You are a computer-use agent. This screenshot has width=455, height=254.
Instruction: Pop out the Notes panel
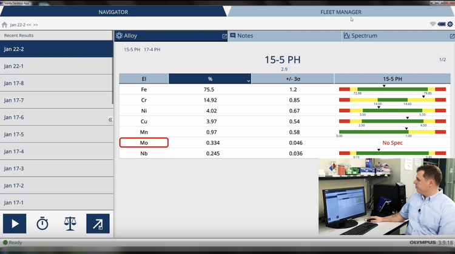[x=335, y=36]
